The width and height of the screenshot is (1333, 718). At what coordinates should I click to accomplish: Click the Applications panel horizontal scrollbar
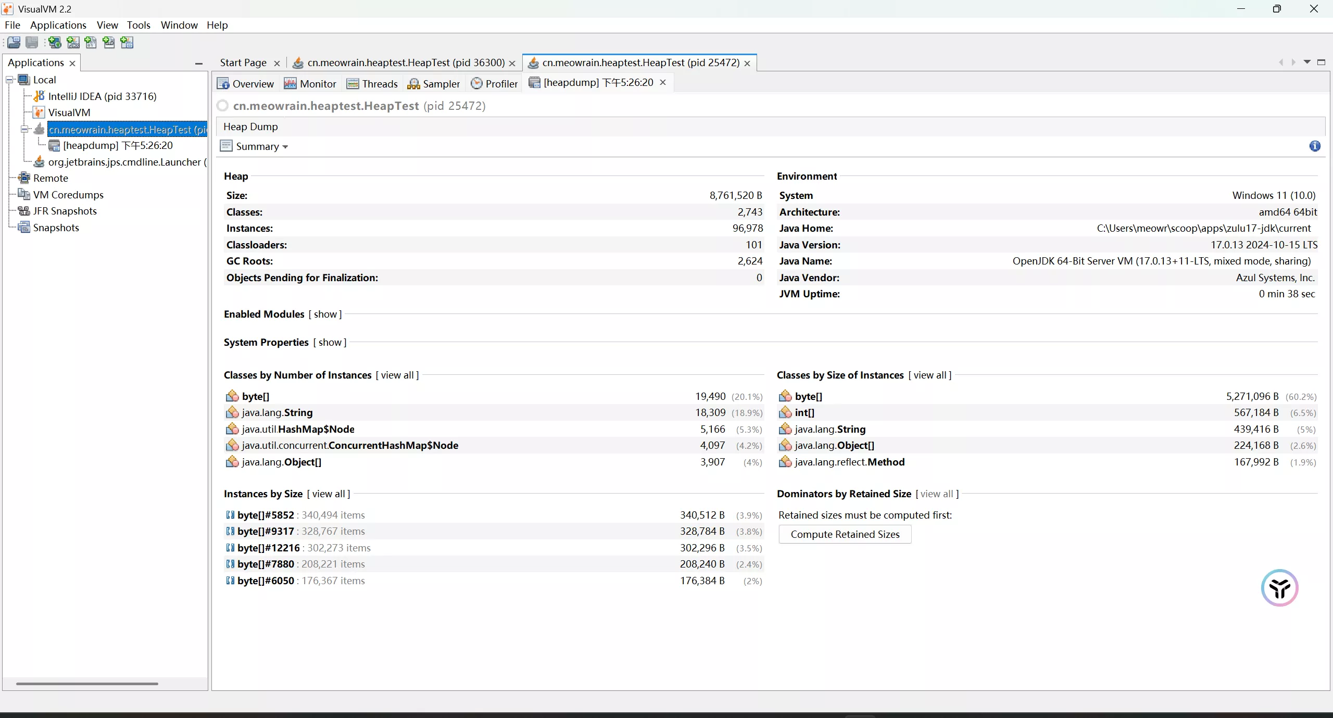[x=87, y=684]
